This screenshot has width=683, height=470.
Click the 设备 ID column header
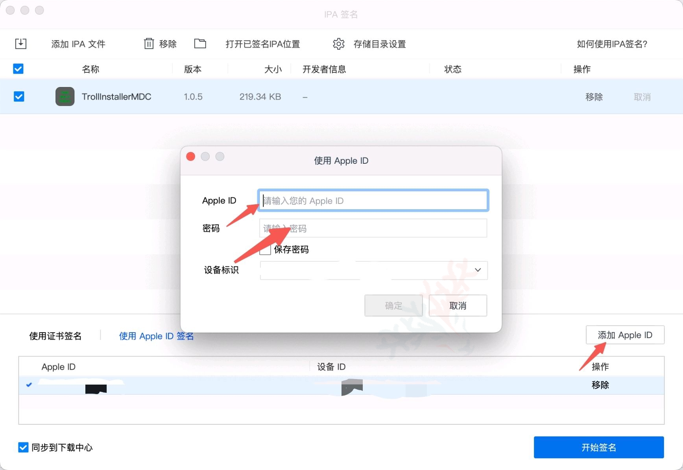coord(331,367)
